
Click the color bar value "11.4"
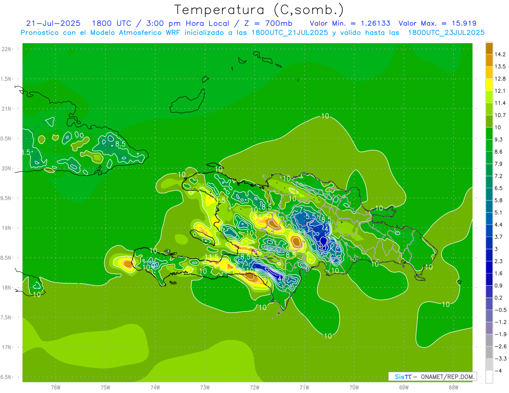pyautogui.click(x=499, y=103)
